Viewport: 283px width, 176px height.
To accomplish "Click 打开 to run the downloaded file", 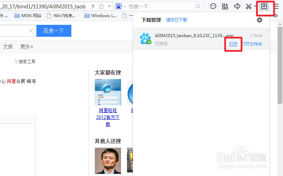I will pos(233,44).
